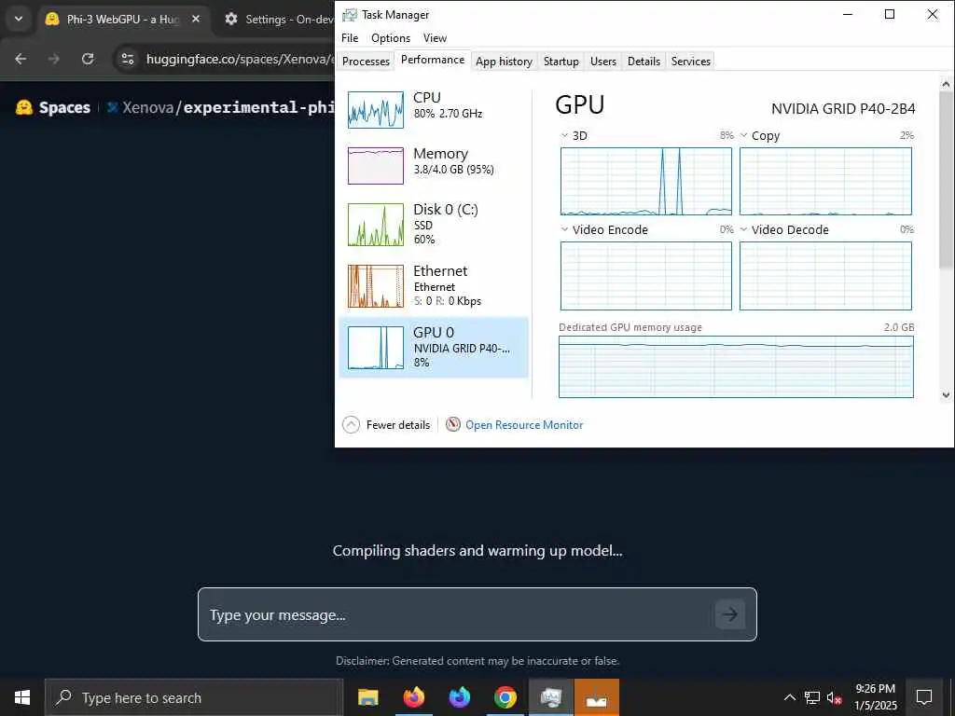Switch to the Startup tab
Screen dimensions: 955x716
(561, 61)
